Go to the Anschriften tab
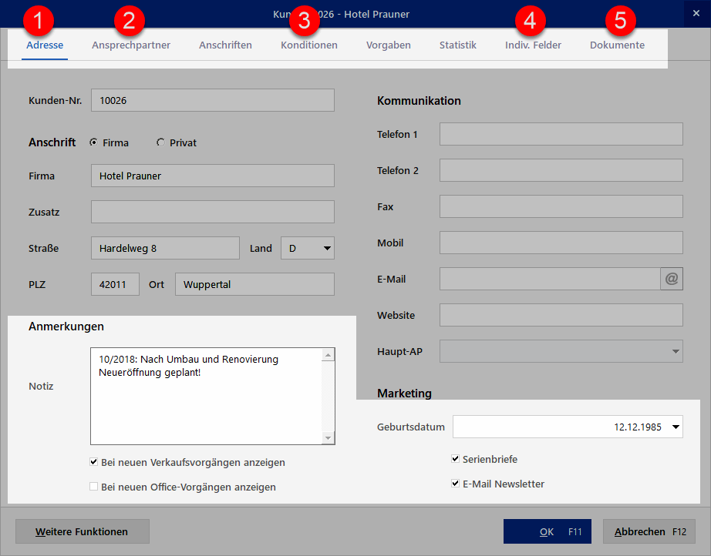The width and height of the screenshot is (711, 556). (x=225, y=45)
